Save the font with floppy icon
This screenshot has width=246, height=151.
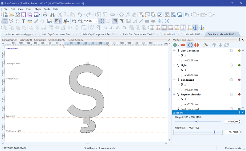24,15
